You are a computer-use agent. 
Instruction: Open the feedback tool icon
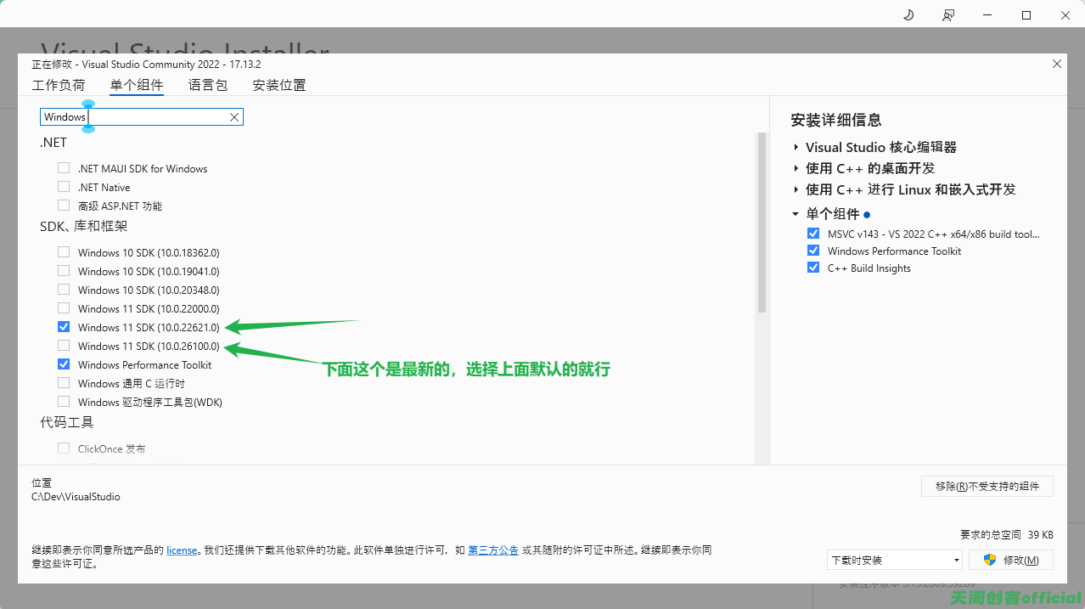point(947,14)
